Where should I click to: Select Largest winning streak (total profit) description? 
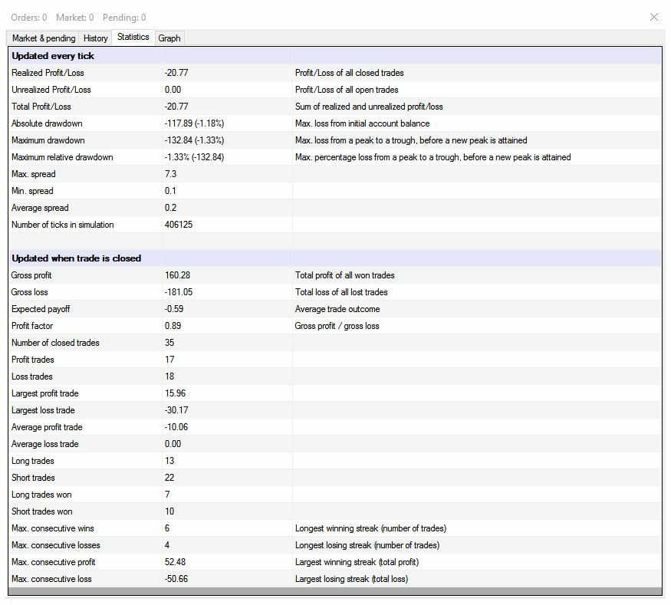pyautogui.click(x=357, y=562)
